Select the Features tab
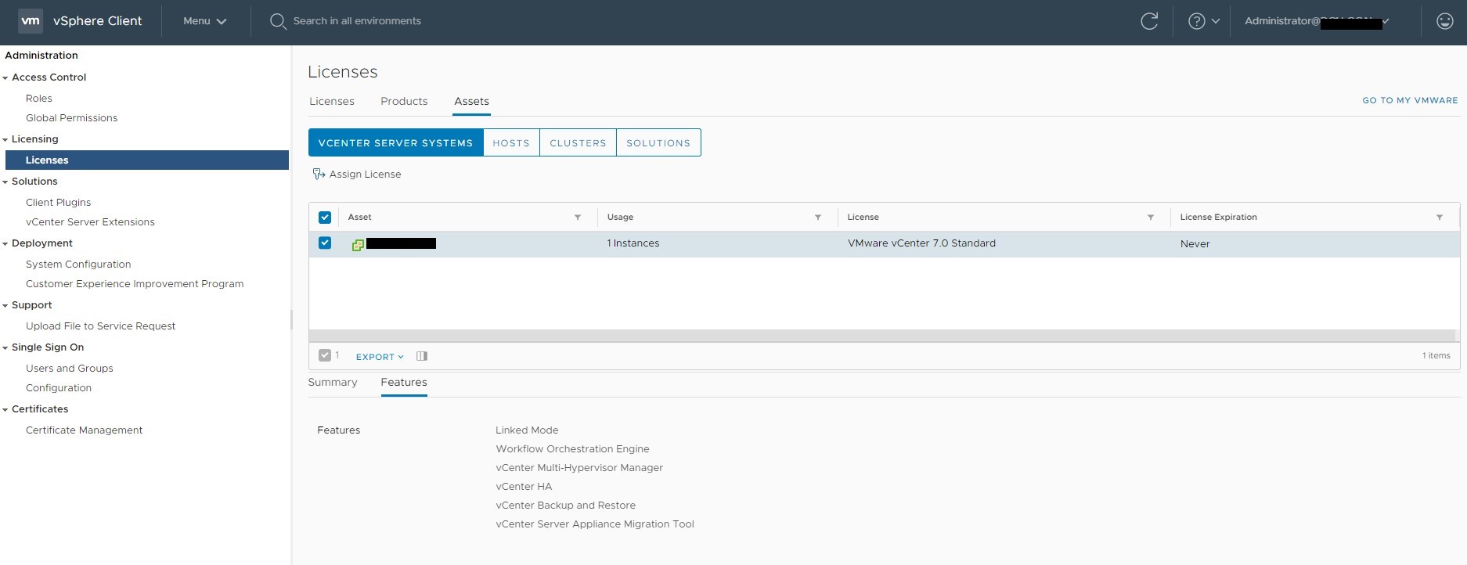Viewport: 1467px width, 565px height. (x=404, y=383)
